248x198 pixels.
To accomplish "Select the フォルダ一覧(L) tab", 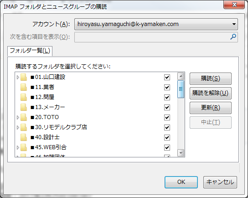I will pos(30,51).
